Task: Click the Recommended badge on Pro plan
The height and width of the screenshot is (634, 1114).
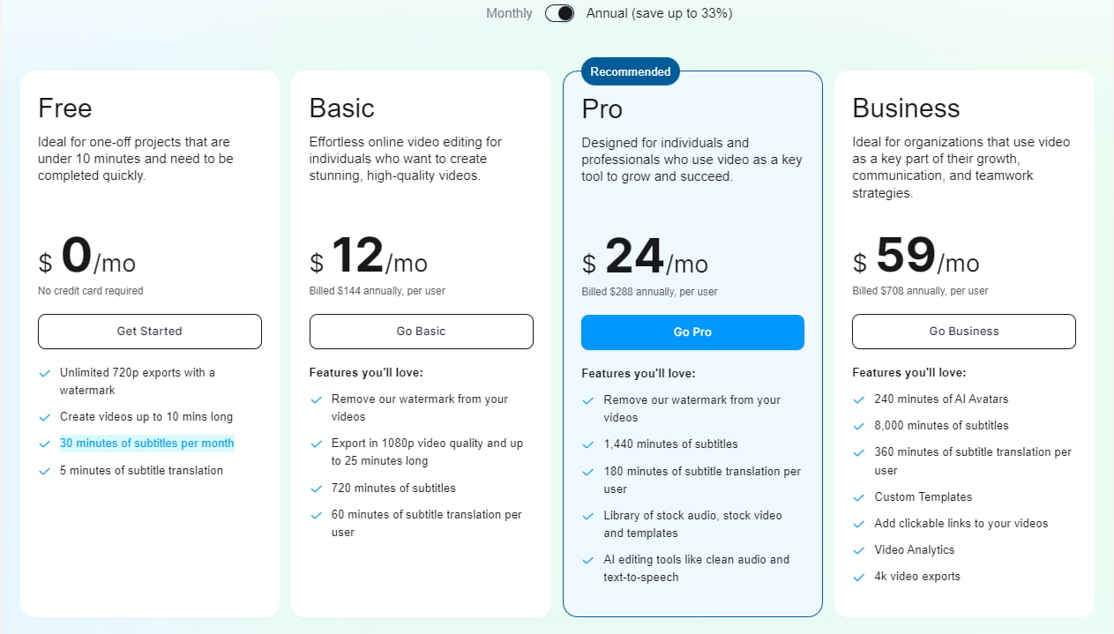Action: click(x=630, y=71)
